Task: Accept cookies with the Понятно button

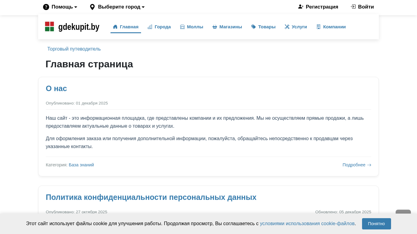Action: (x=376, y=224)
